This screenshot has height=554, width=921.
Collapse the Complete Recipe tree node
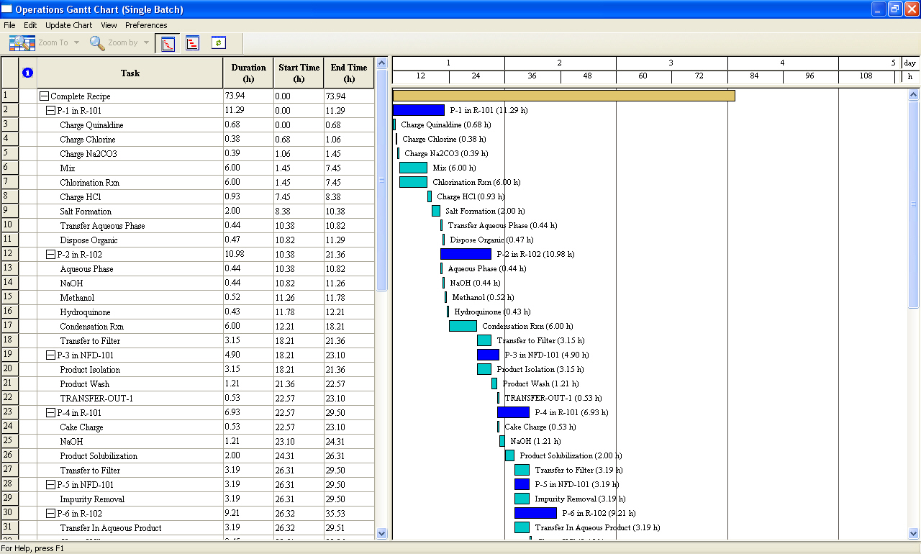point(44,96)
